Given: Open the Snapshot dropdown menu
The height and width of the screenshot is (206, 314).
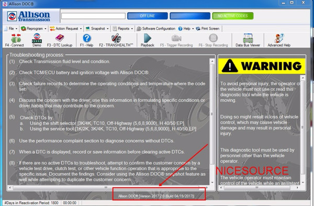Looking at the screenshot, I should point(97,29).
